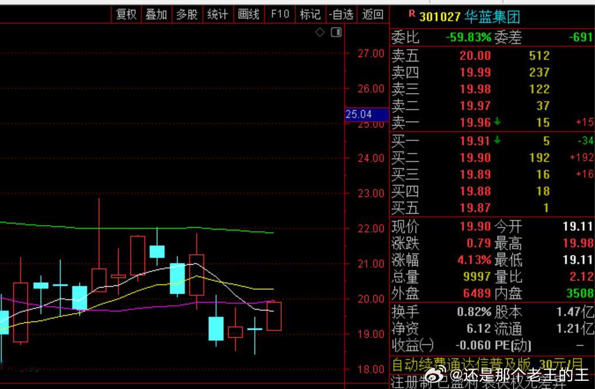Toggle the side panel layout icon
The width and height of the screenshot is (595, 389).
coord(336,32)
